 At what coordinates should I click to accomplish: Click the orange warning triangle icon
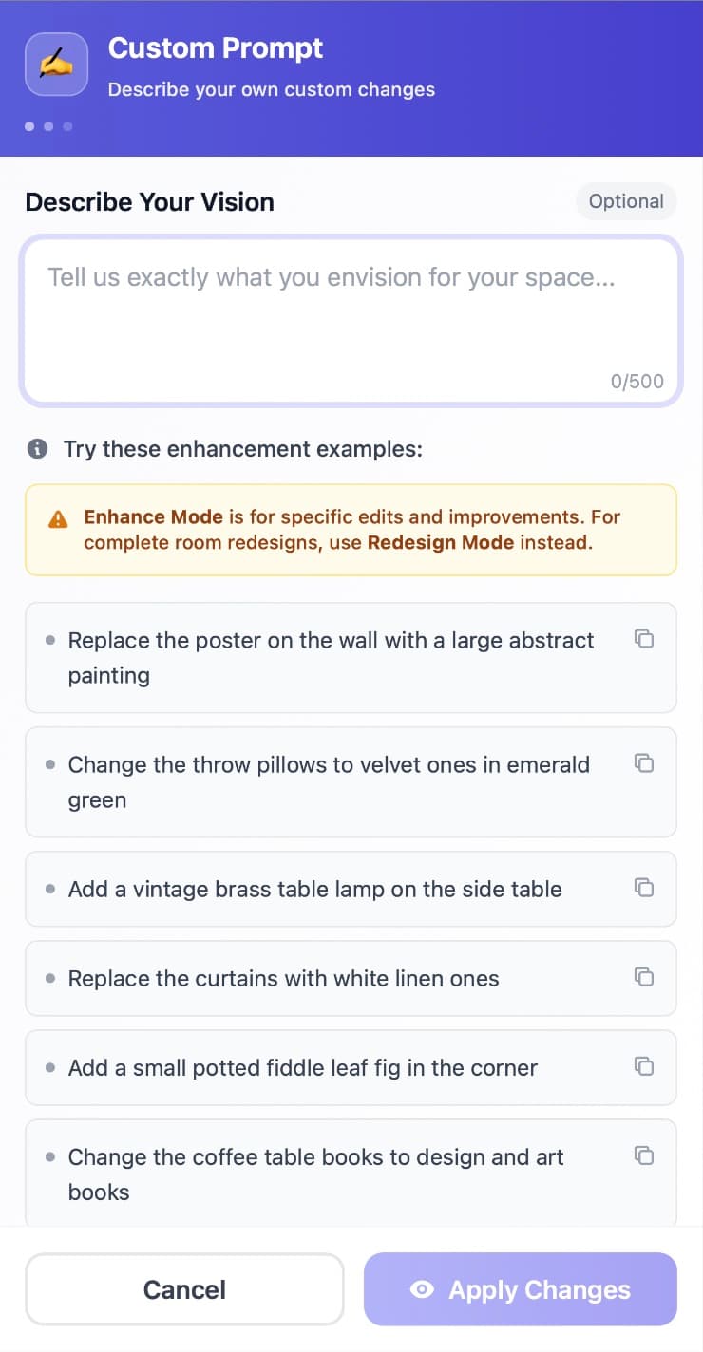click(x=58, y=519)
